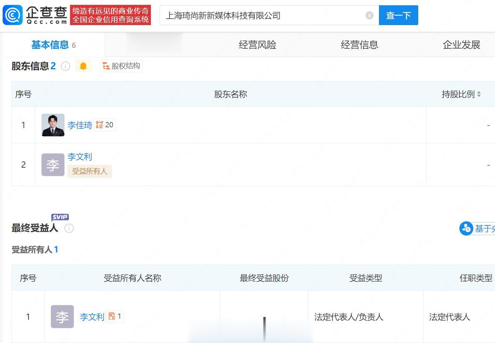This screenshot has height=343, width=495.
Task: Open the 企业发展 tab
Action: [462, 45]
